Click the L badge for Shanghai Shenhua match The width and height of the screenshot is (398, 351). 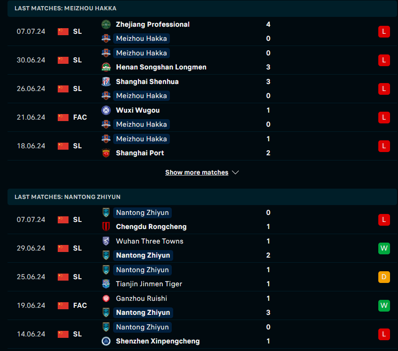(x=384, y=89)
